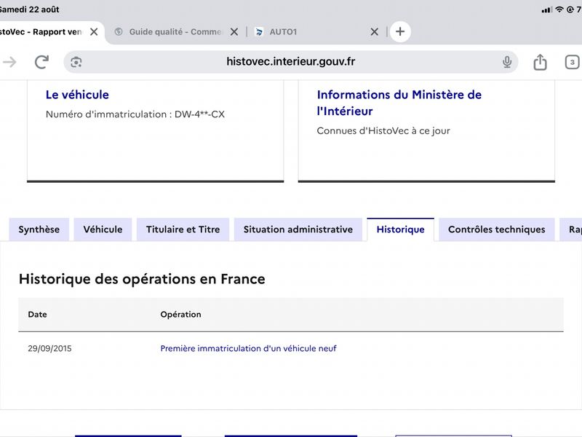The width and height of the screenshot is (582, 437).
Task: Click the date 29/09/2015
Action: coord(49,349)
